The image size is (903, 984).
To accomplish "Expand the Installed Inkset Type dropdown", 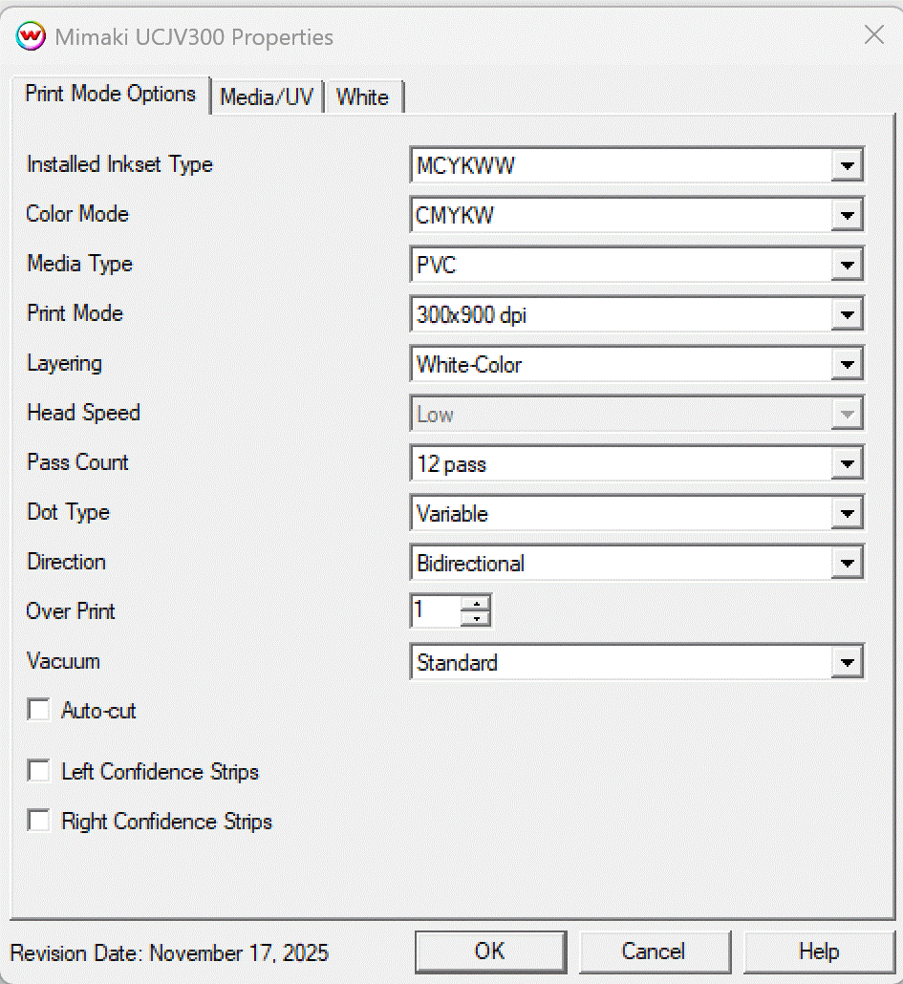I will (x=847, y=166).
